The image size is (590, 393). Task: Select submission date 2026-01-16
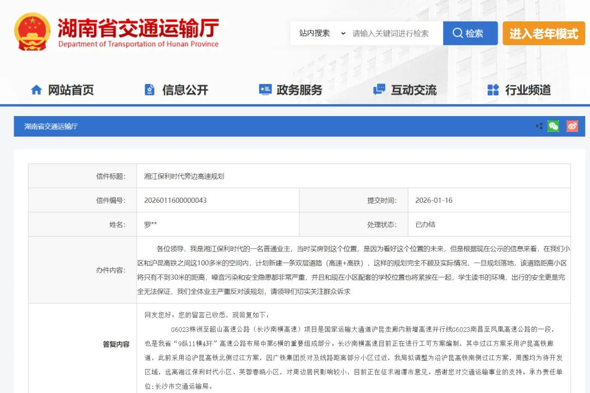tap(434, 201)
